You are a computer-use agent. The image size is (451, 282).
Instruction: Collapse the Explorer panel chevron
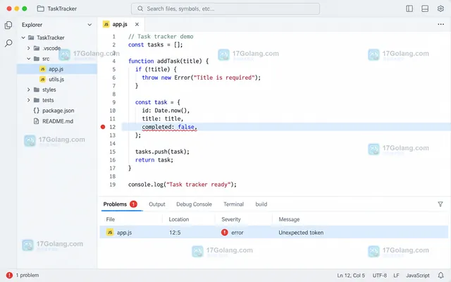pyautogui.click(x=89, y=25)
